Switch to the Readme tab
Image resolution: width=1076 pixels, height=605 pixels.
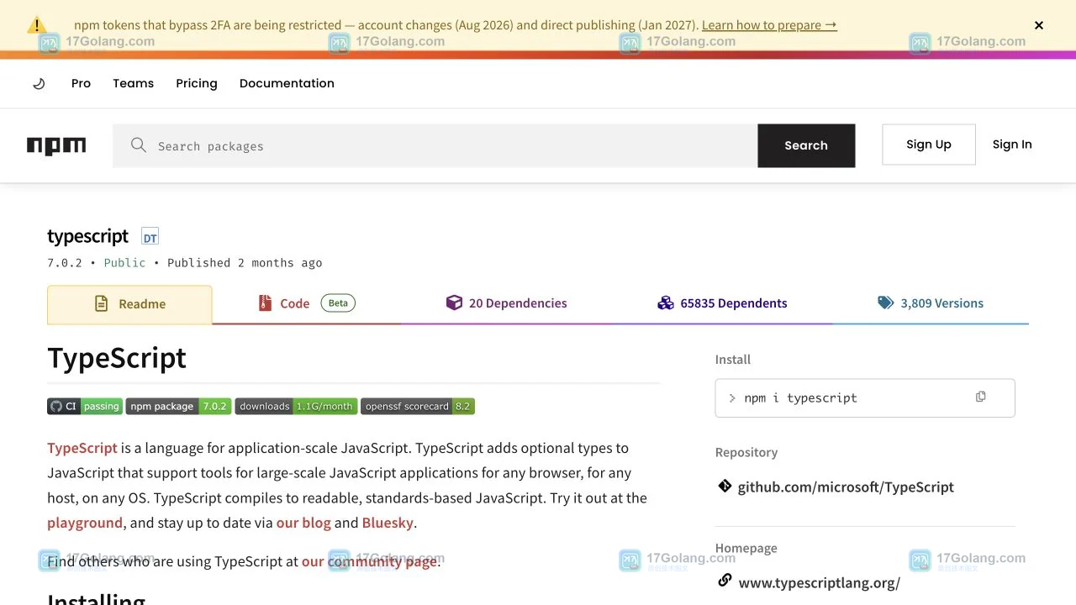(x=129, y=304)
